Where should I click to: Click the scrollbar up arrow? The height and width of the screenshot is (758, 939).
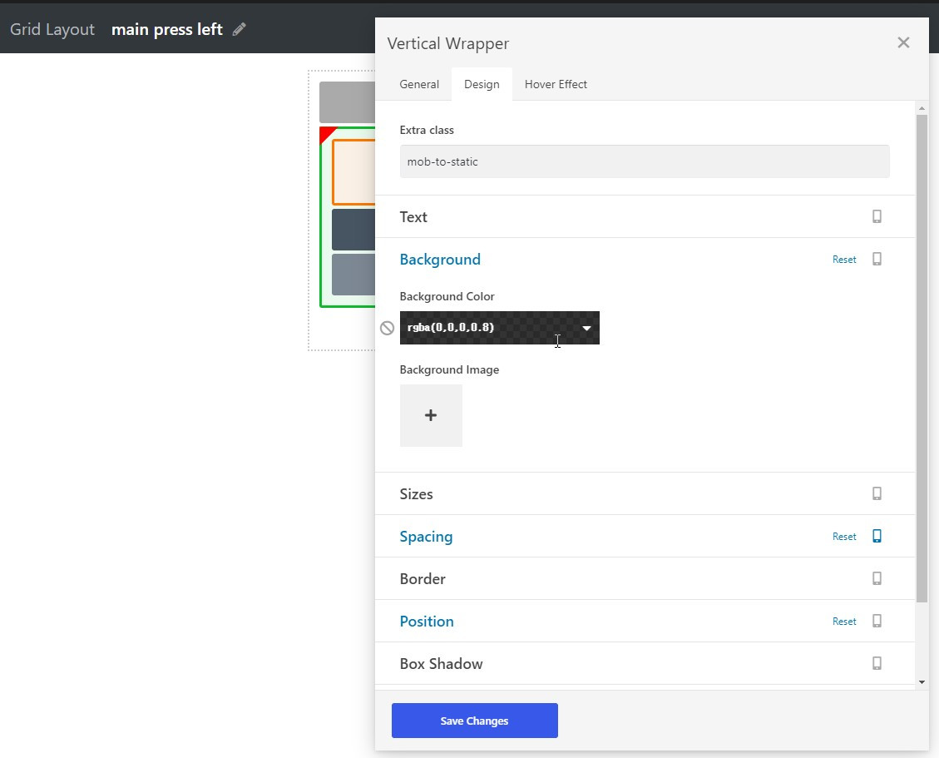922,108
